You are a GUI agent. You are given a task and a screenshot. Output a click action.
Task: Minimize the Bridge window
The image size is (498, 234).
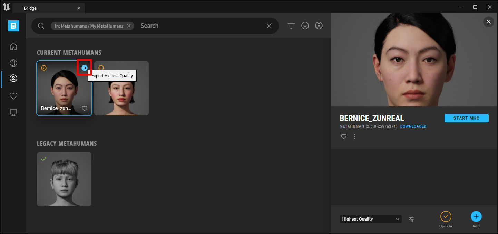pos(461,7)
